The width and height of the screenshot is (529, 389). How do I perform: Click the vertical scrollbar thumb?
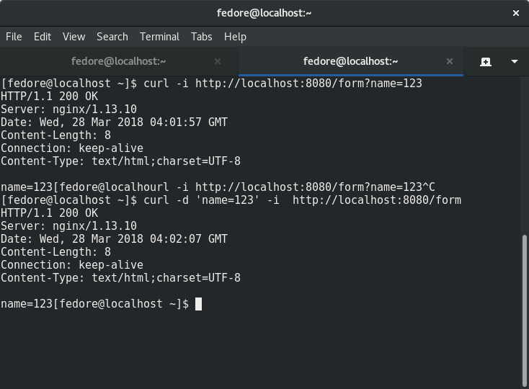pos(524,310)
